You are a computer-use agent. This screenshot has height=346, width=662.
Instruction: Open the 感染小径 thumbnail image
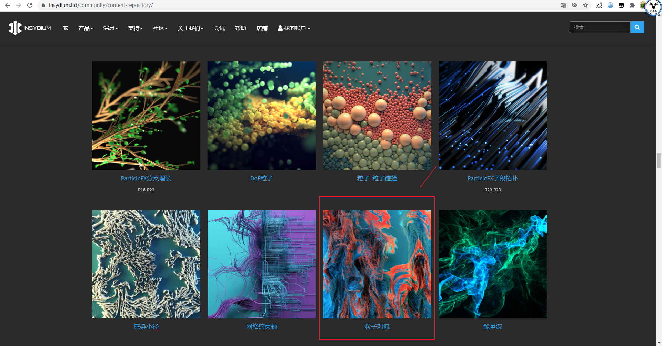(x=146, y=264)
